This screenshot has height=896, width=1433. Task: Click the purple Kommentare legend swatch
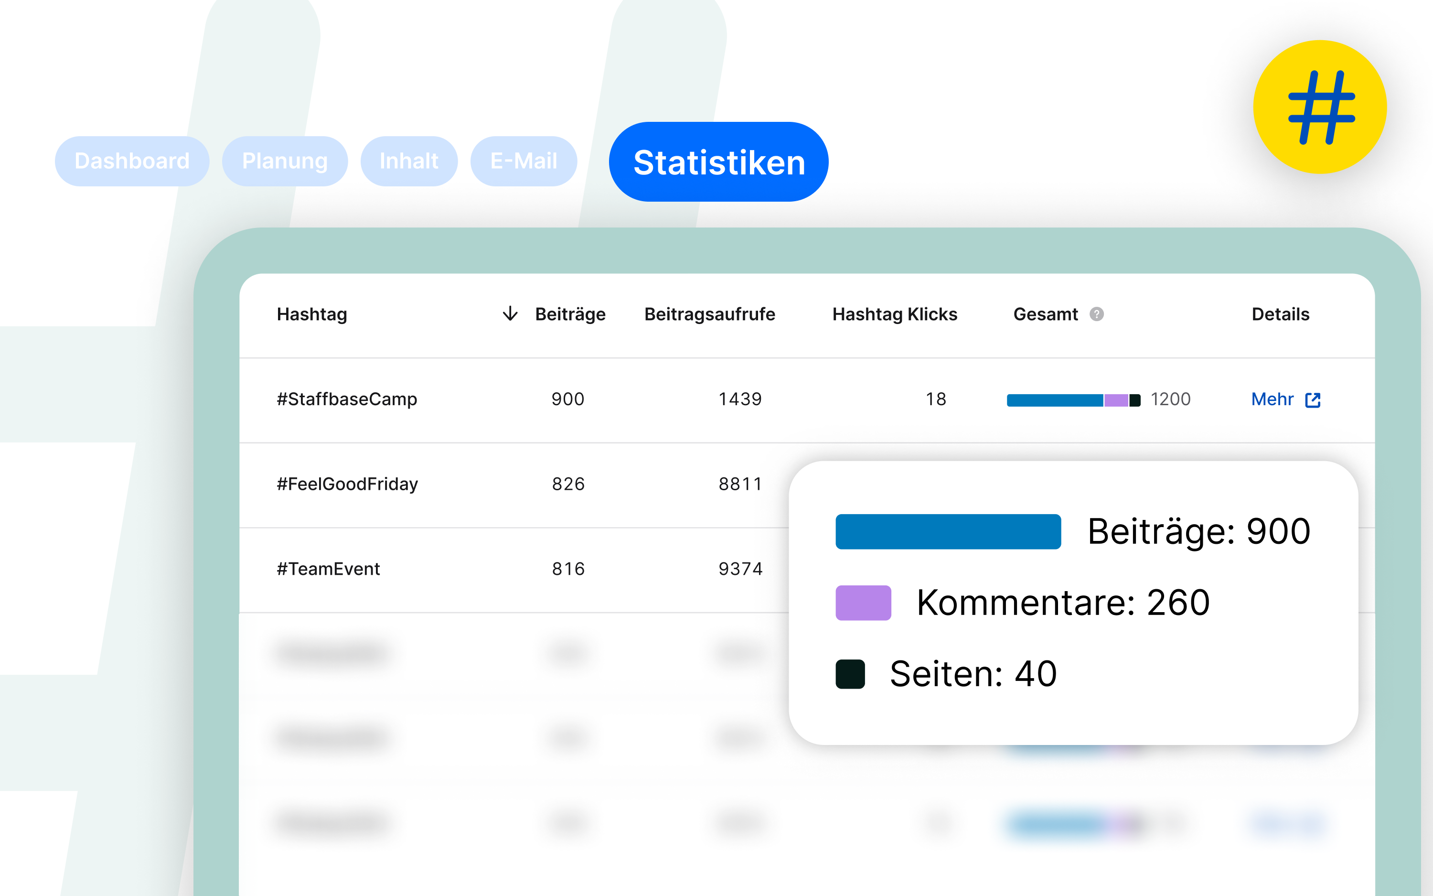863,603
